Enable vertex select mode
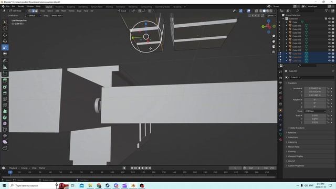 (x=30, y=10)
